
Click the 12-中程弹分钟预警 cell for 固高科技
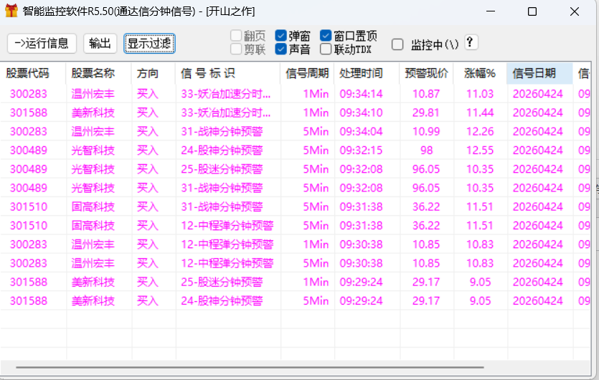point(227,225)
